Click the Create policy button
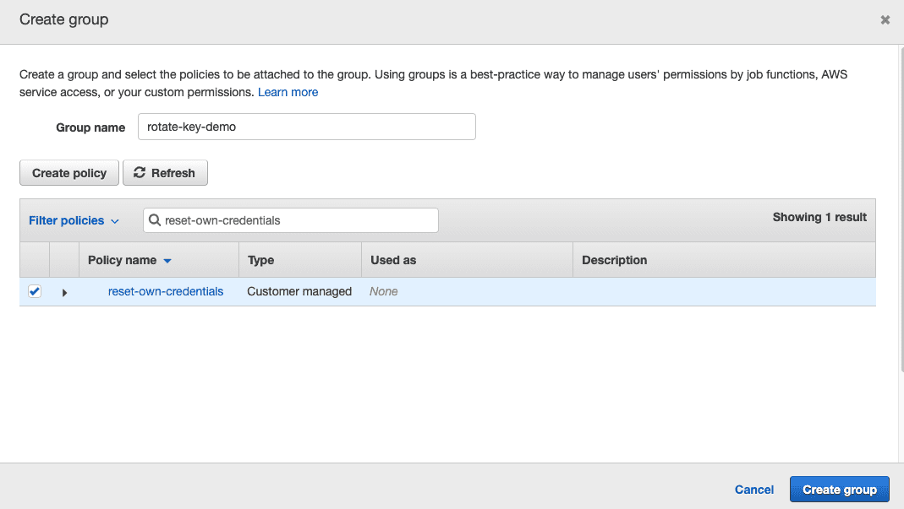Viewport: 904px width, 509px height. point(68,172)
